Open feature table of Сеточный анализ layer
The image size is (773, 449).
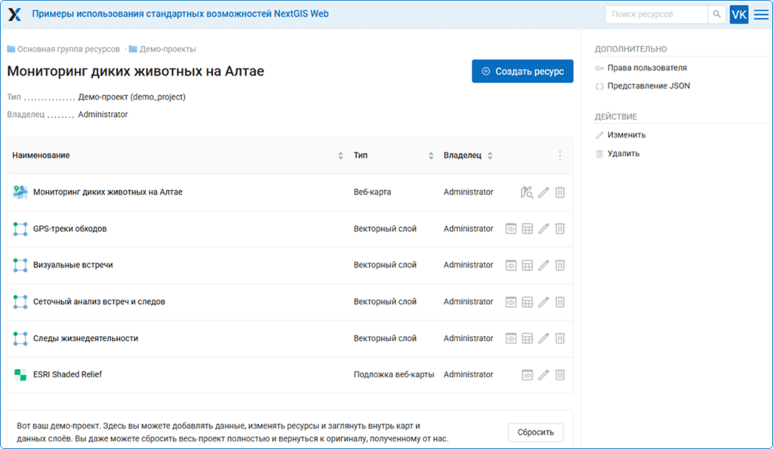(527, 302)
